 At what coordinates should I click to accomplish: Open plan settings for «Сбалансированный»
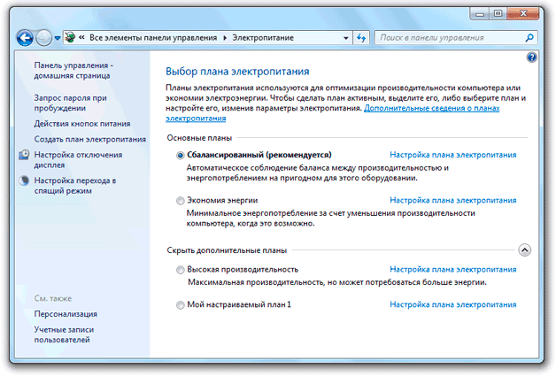coord(452,155)
